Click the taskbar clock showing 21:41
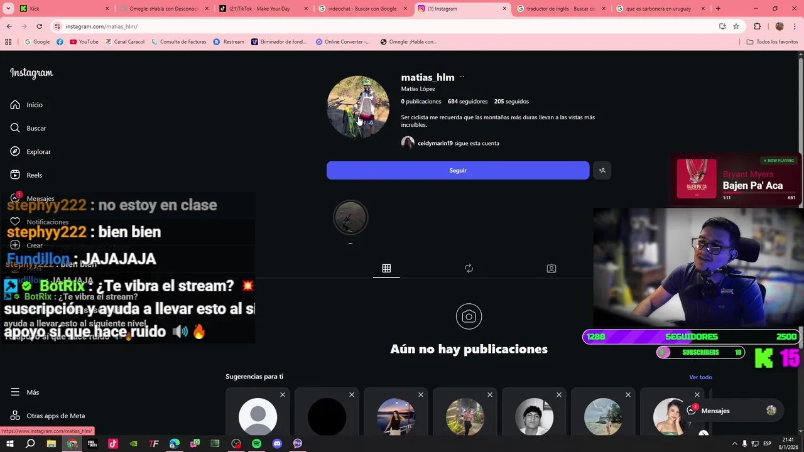804x452 pixels. (x=788, y=443)
